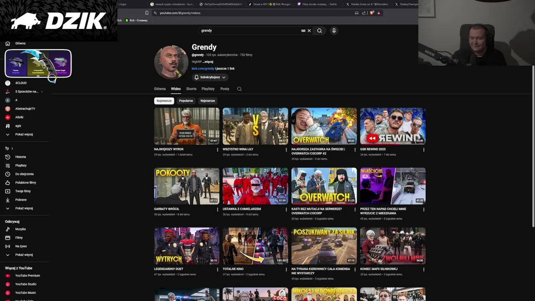
Task: Switch to the Wideo channel tab
Action: point(176,89)
